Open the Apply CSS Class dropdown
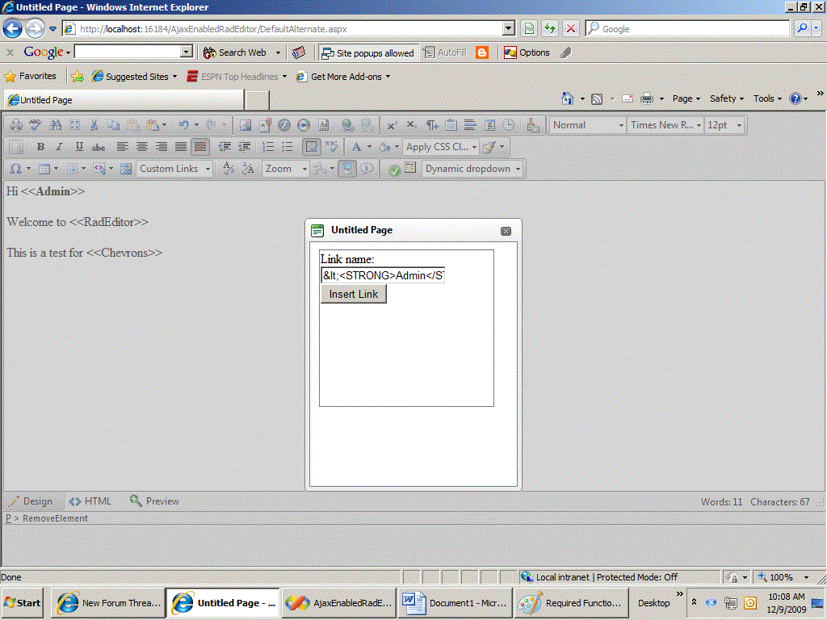 441,147
